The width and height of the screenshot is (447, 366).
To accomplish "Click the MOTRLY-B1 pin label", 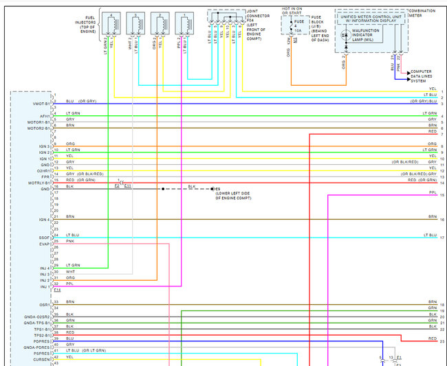I will point(39,183).
